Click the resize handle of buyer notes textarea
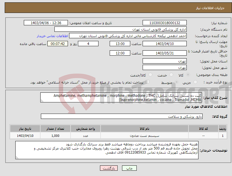 17,157
